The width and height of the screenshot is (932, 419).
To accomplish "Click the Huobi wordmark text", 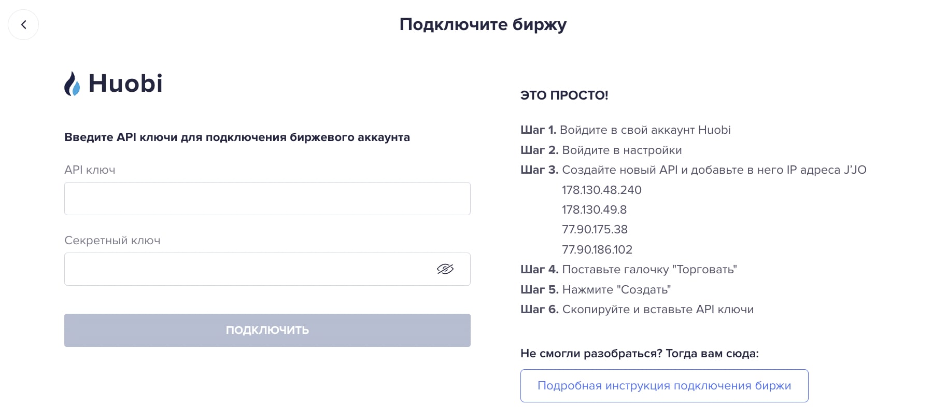I will [125, 83].
